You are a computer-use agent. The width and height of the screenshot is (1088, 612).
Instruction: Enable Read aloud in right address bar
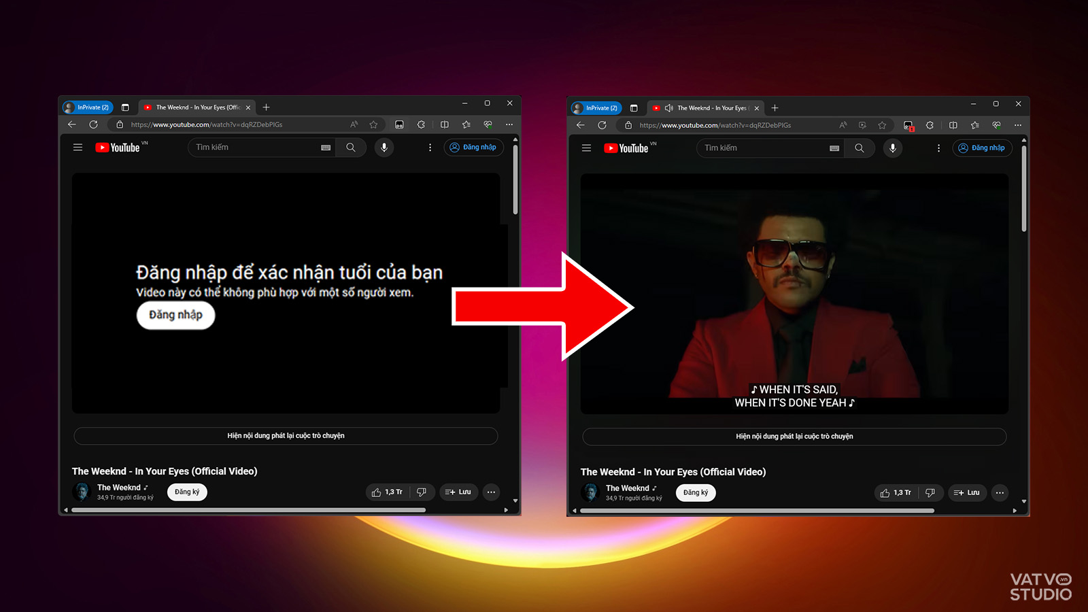tap(843, 125)
